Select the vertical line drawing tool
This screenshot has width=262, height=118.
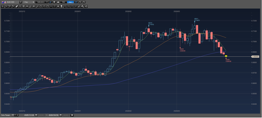click(54, 6)
